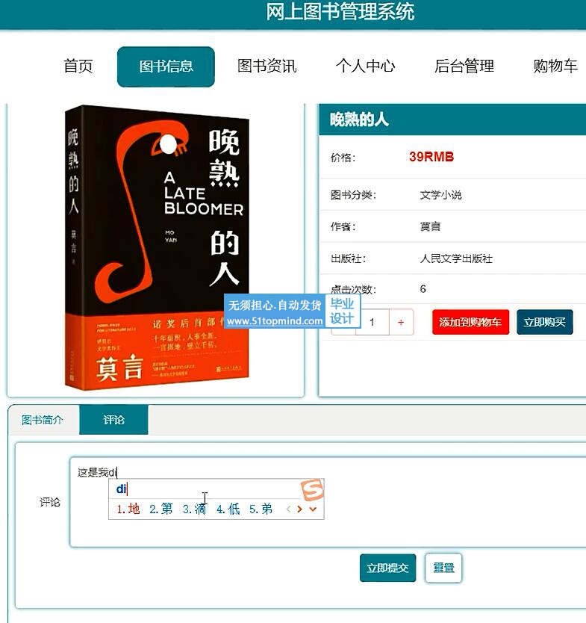Open 个人中心 from the navigation bar
This screenshot has width=586, height=623.
[366, 66]
